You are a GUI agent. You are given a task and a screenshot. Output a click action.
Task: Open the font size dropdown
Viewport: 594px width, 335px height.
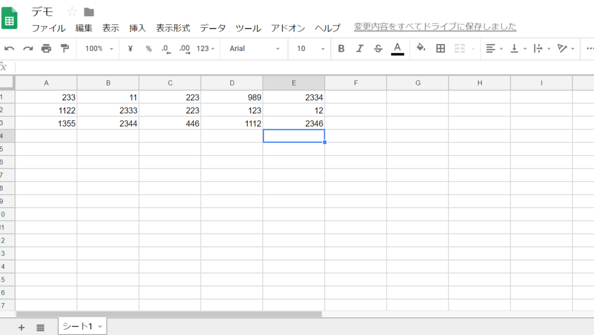[309, 49]
